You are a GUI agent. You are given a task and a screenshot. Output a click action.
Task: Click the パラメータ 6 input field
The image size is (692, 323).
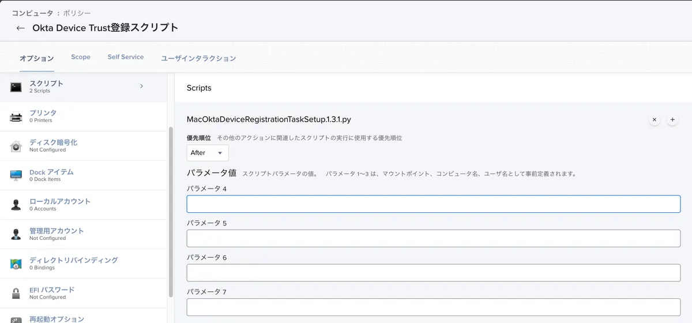pyautogui.click(x=433, y=273)
